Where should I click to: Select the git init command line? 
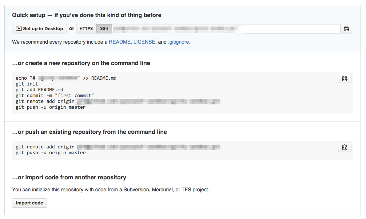(x=25, y=84)
